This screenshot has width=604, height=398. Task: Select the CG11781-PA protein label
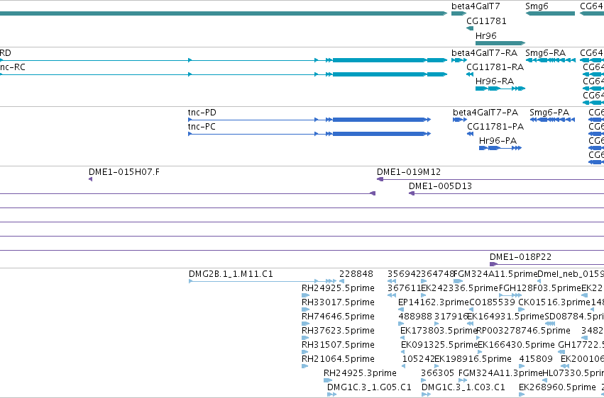[495, 127]
